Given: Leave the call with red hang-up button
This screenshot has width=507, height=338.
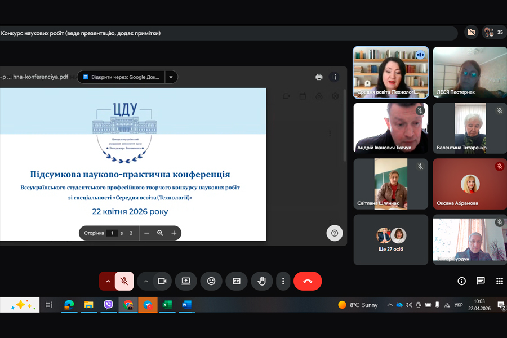Looking at the screenshot, I should 308,281.
